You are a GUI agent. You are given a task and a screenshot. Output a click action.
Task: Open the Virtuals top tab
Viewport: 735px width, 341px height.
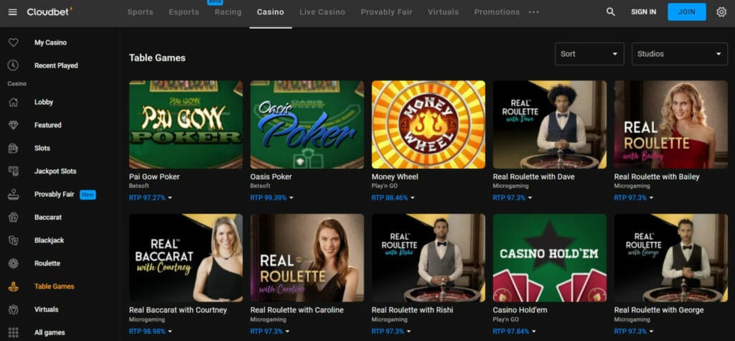pos(444,12)
